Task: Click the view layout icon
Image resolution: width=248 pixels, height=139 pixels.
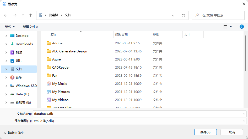Action: coord(225,27)
